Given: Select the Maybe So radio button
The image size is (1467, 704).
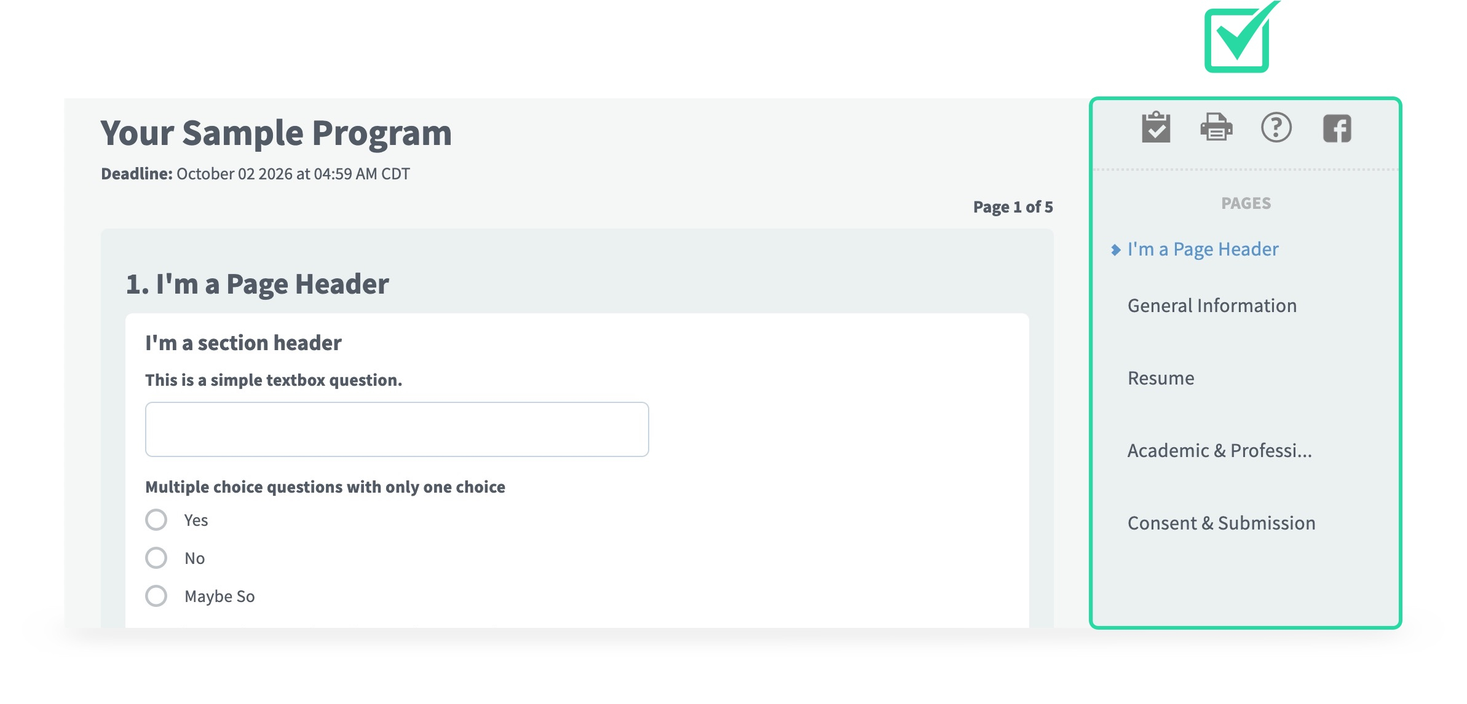Looking at the screenshot, I should coord(156,595).
